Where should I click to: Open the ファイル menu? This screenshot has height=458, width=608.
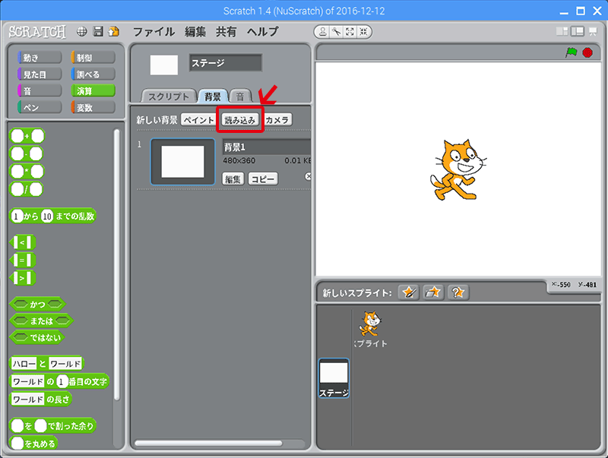[154, 32]
